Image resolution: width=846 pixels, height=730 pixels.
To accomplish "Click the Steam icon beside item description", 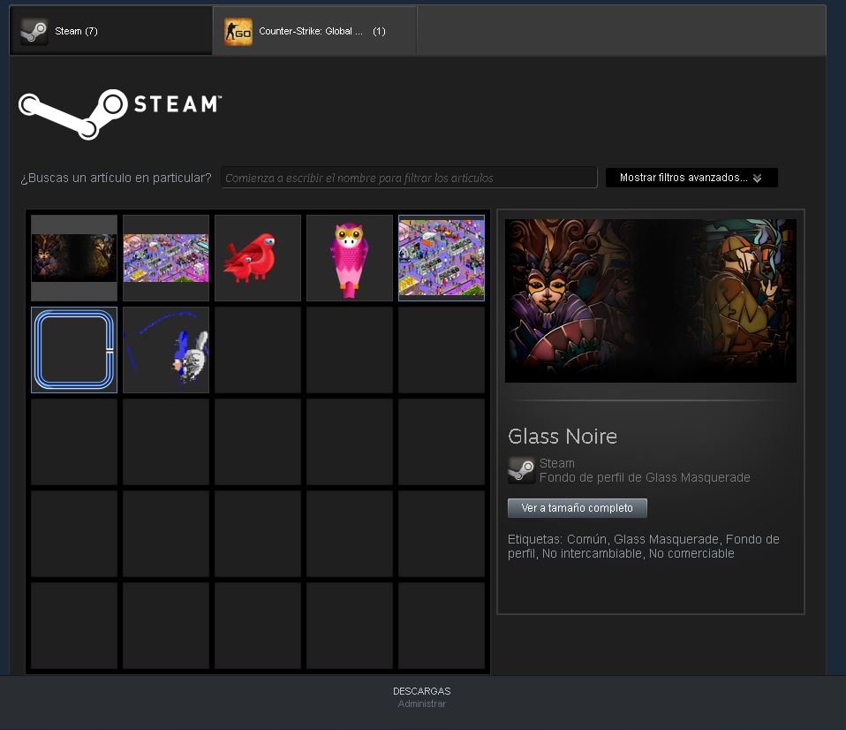I will (x=521, y=470).
